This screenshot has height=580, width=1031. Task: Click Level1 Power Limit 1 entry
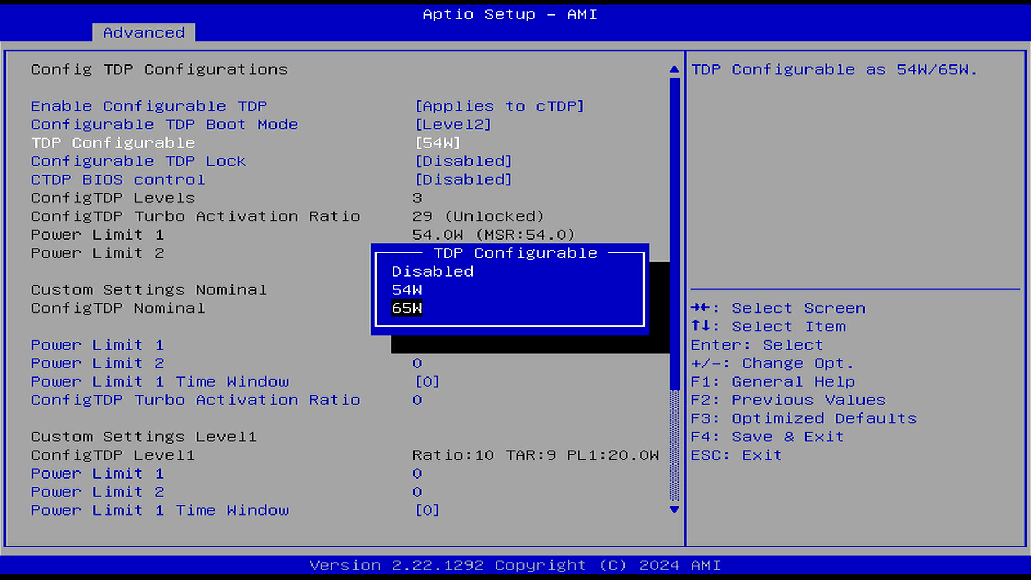(x=97, y=474)
